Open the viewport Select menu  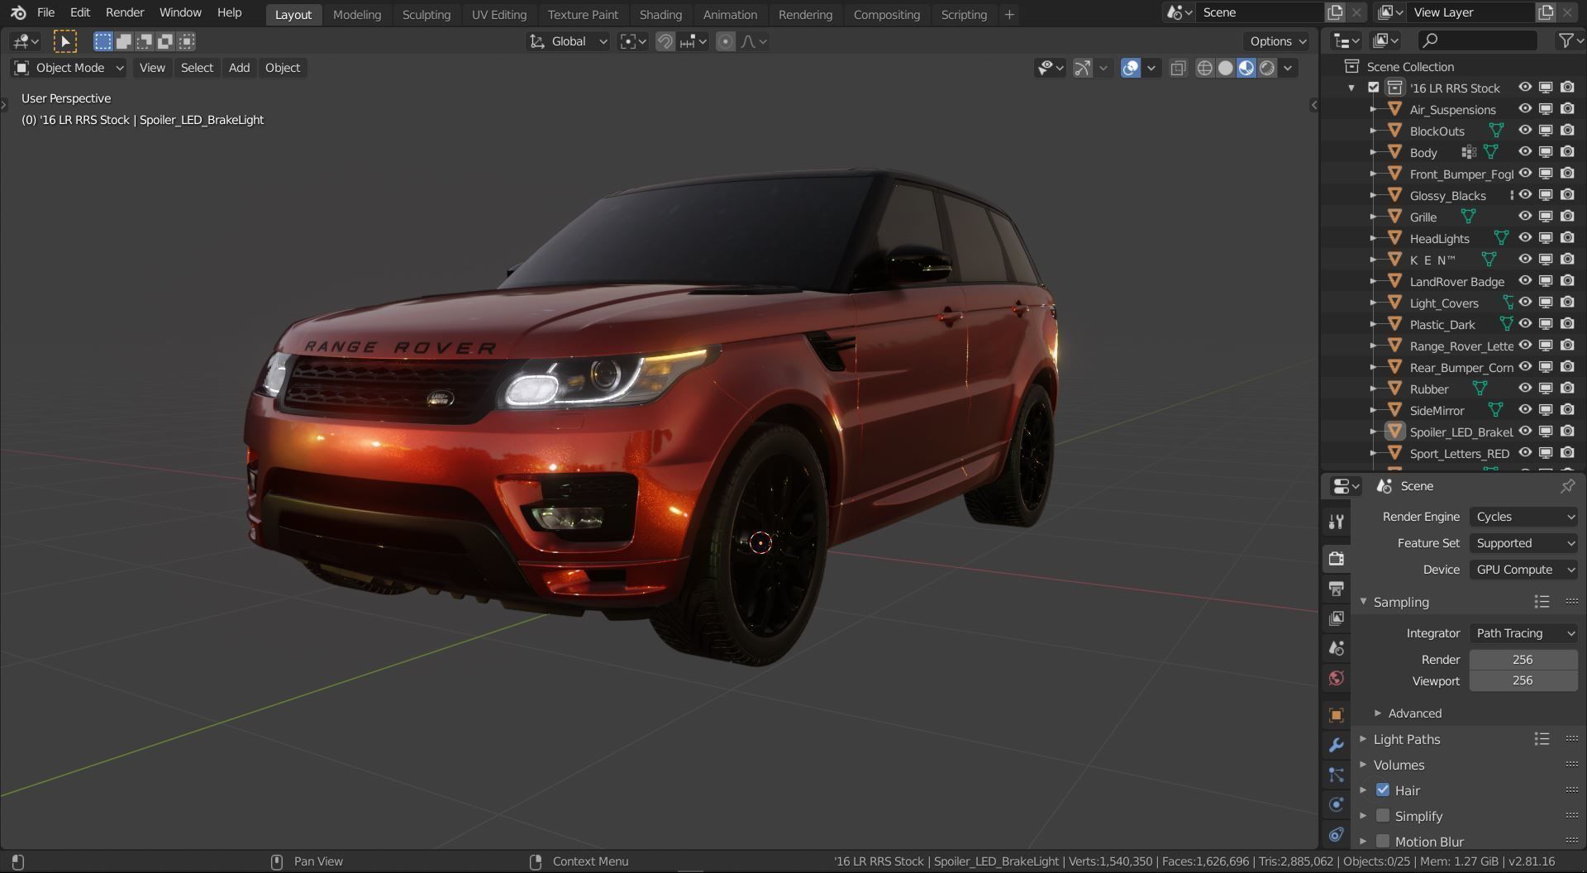(197, 68)
